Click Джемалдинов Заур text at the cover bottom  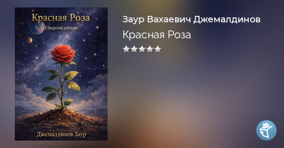(61, 134)
